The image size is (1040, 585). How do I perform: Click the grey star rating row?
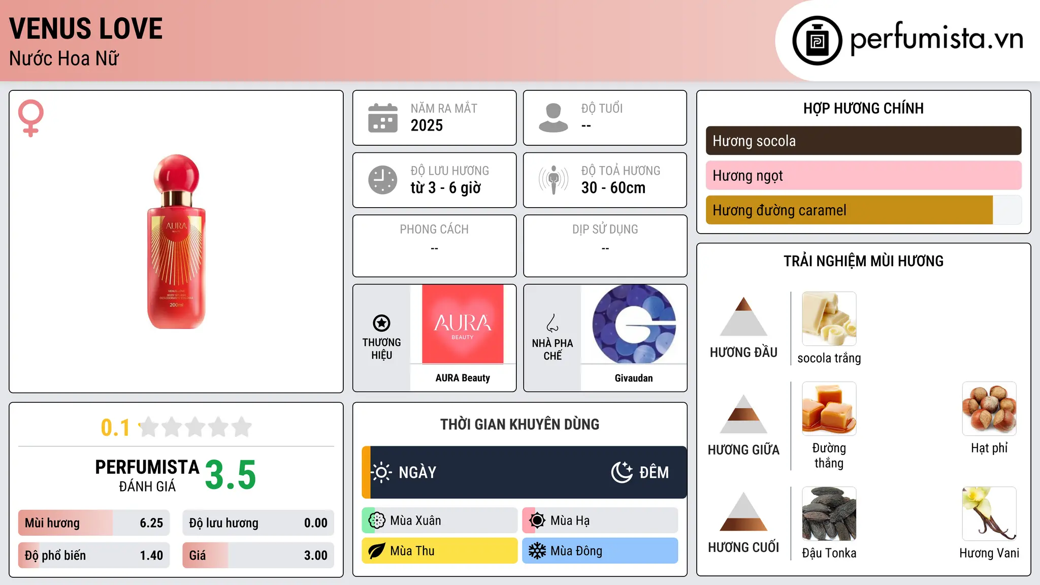196,427
